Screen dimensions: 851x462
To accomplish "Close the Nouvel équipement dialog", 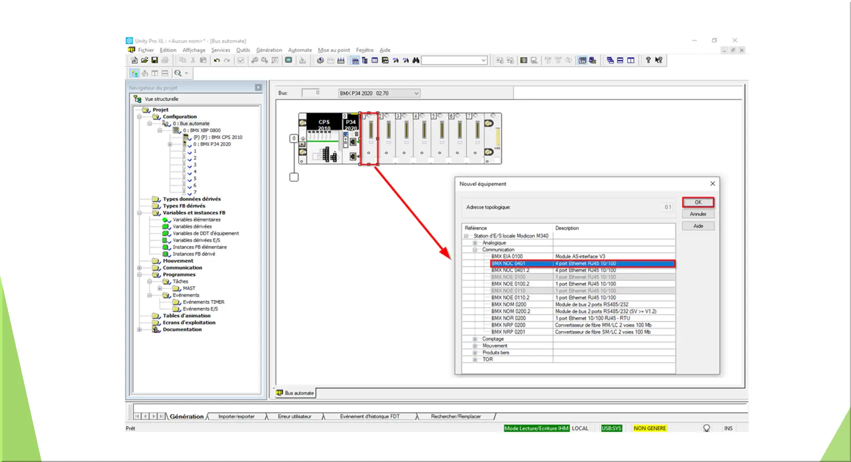I will coord(712,184).
